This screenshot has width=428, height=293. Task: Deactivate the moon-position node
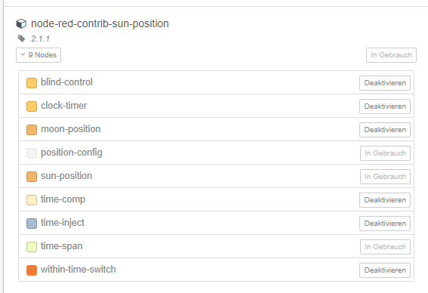point(385,130)
